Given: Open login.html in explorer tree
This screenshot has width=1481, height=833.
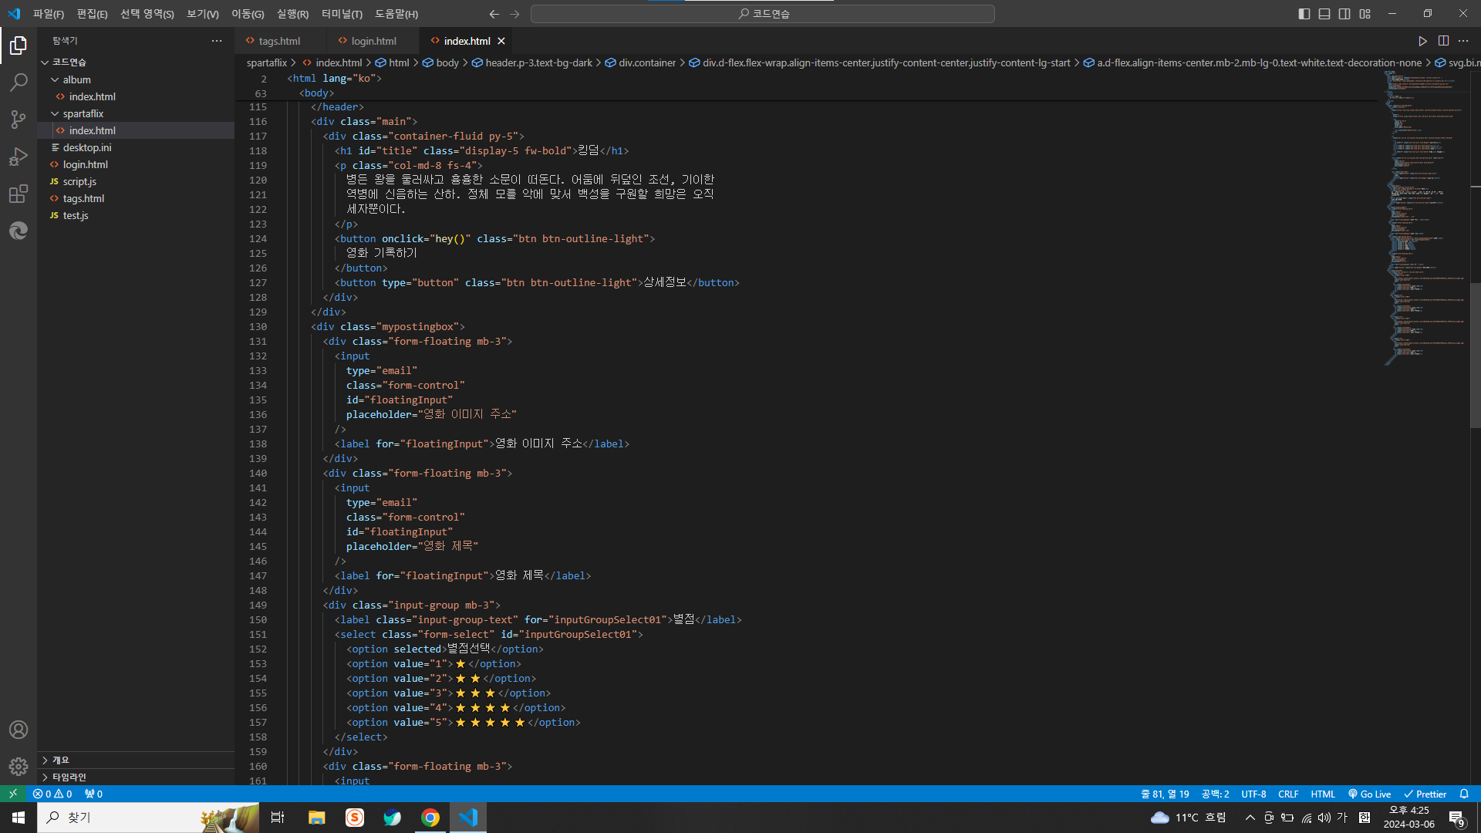Looking at the screenshot, I should [x=136, y=164].
